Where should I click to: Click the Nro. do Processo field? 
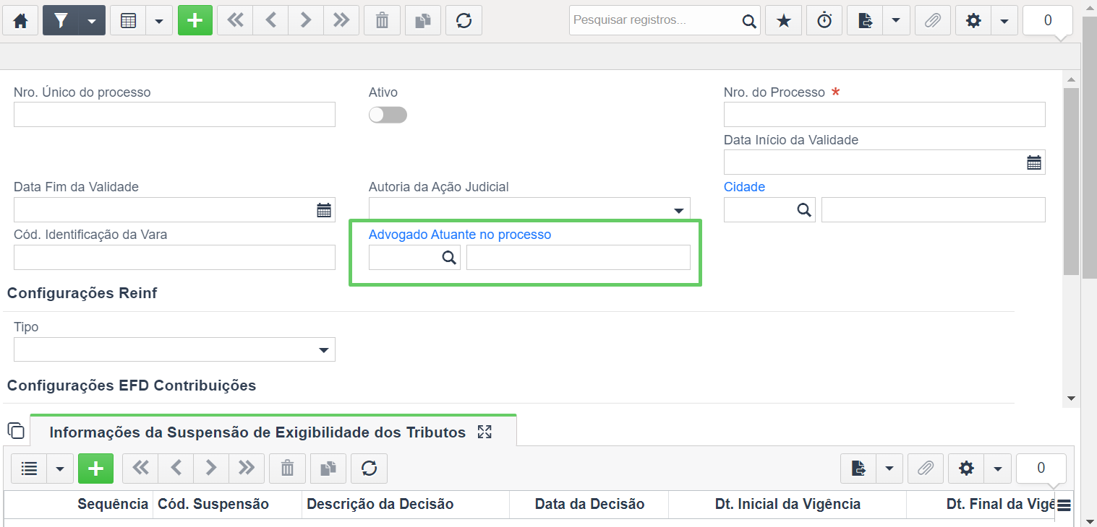click(x=884, y=114)
